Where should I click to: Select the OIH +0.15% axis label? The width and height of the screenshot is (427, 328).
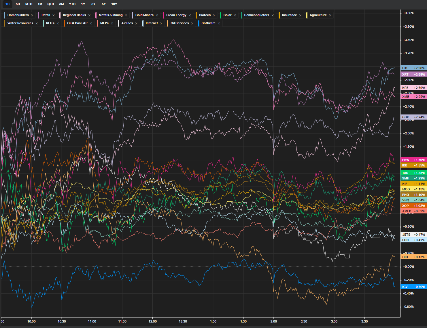tap(413, 257)
